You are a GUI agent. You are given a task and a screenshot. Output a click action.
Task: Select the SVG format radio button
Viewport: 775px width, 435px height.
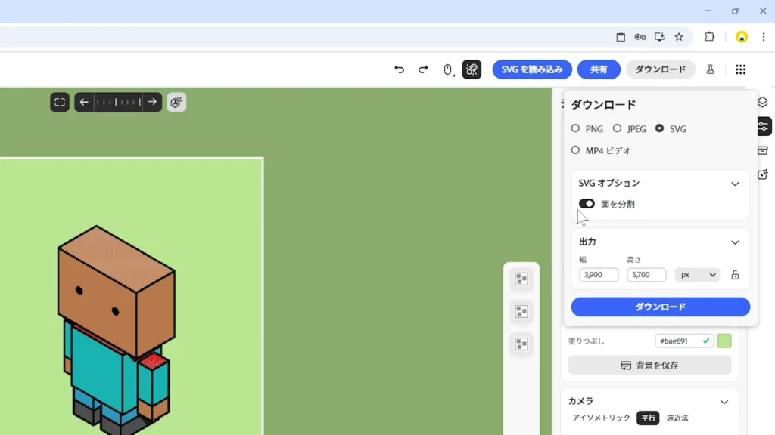pos(659,128)
